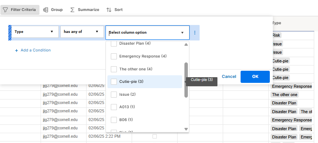Check the Emergency Response (4) checkbox
This screenshot has width=318, height=143.
[x=114, y=56]
